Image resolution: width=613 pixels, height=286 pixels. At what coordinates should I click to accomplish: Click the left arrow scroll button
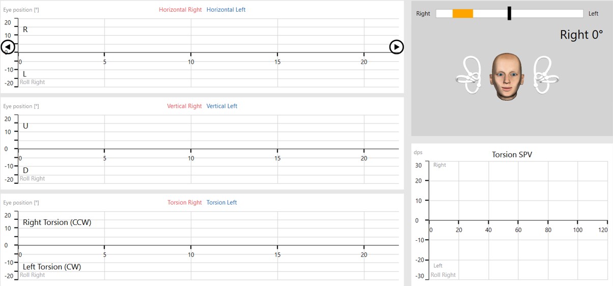coord(8,47)
